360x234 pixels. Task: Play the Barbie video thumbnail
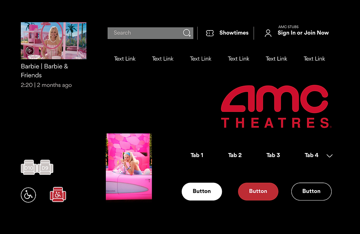30,50
